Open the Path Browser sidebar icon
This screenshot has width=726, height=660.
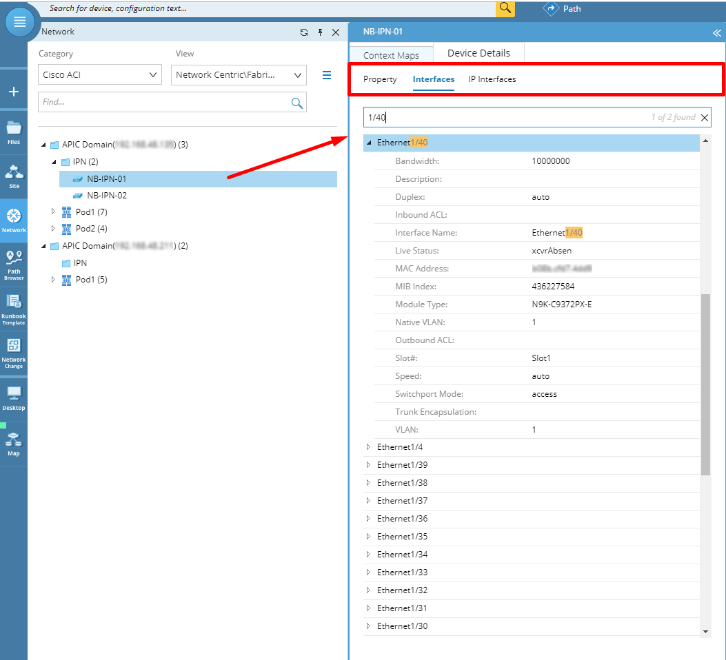coord(14,265)
